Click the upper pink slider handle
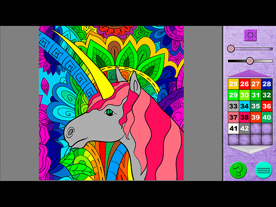The width and height of the screenshot is (276, 207). click(231, 49)
